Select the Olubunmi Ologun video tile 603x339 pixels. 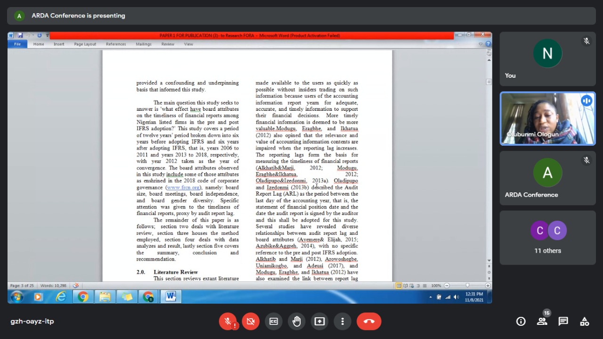(547, 118)
